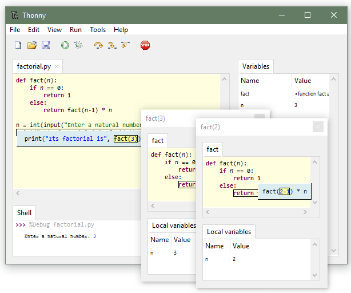Click the Value column header in Variables

tap(302, 81)
